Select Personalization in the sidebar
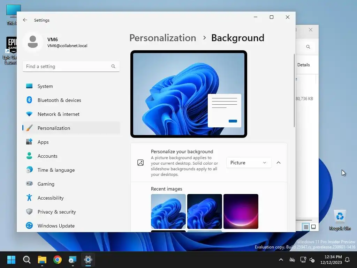The width and height of the screenshot is (357, 268). tap(71, 128)
